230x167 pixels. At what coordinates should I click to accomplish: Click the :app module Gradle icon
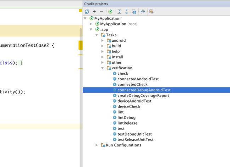click(97, 29)
